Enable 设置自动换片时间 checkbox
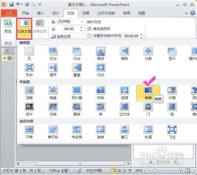The width and height of the screenshot is (197, 175). pos(89,36)
